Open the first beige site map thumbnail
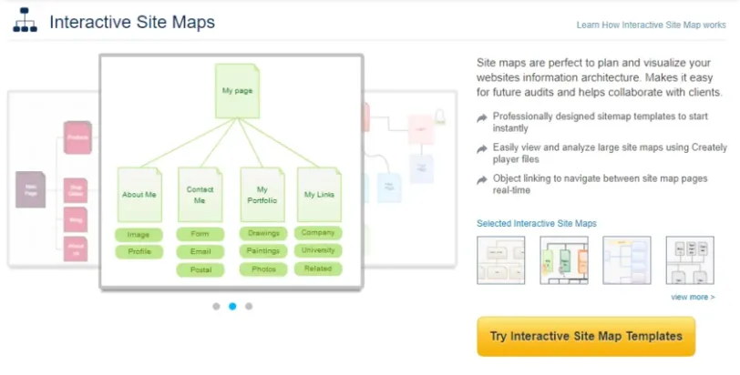This screenshot has width=740, height=375. (x=500, y=260)
